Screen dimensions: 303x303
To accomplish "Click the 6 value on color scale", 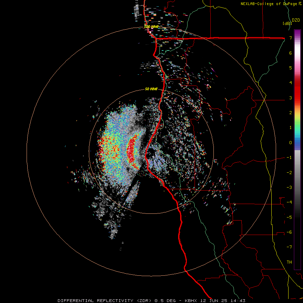I will (x=291, y=53).
